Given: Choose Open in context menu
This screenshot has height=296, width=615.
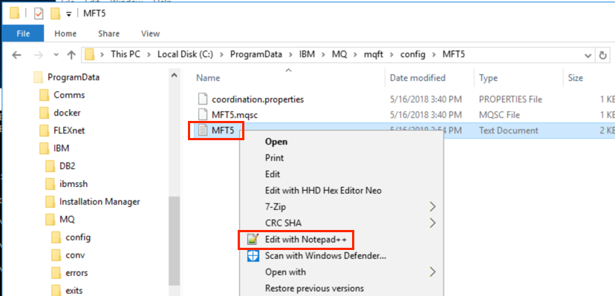Looking at the screenshot, I should [x=276, y=142].
